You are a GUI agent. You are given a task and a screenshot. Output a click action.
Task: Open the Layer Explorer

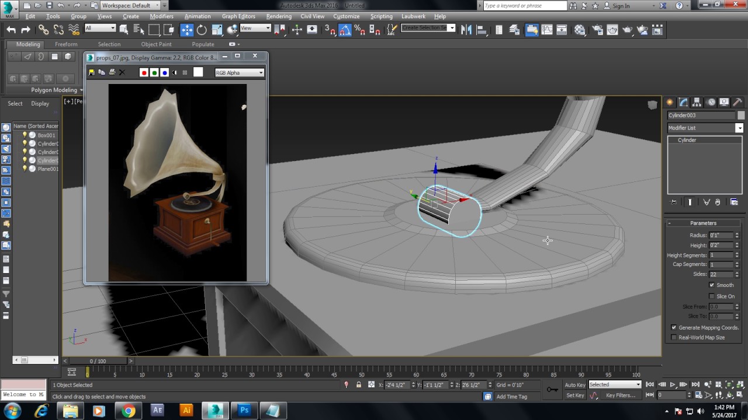pos(514,30)
